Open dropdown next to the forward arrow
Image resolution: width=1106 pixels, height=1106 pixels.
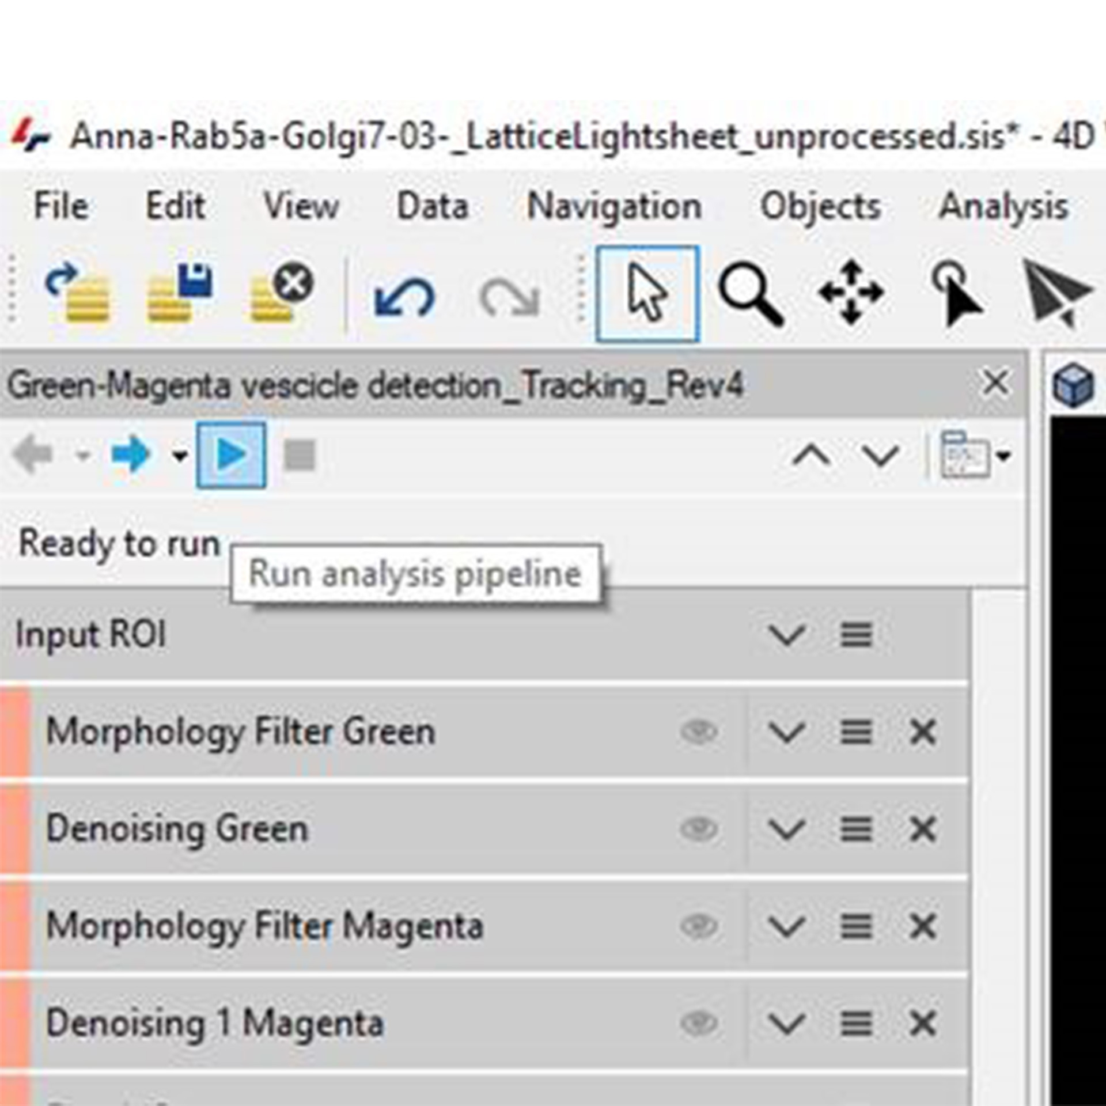click(180, 456)
